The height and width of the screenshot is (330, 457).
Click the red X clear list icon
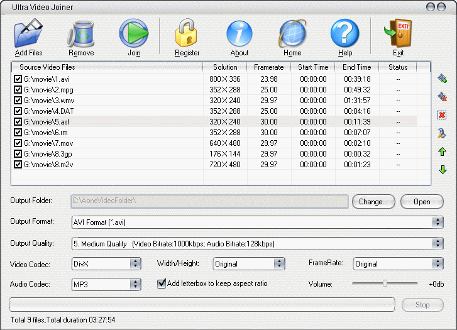tap(443, 115)
